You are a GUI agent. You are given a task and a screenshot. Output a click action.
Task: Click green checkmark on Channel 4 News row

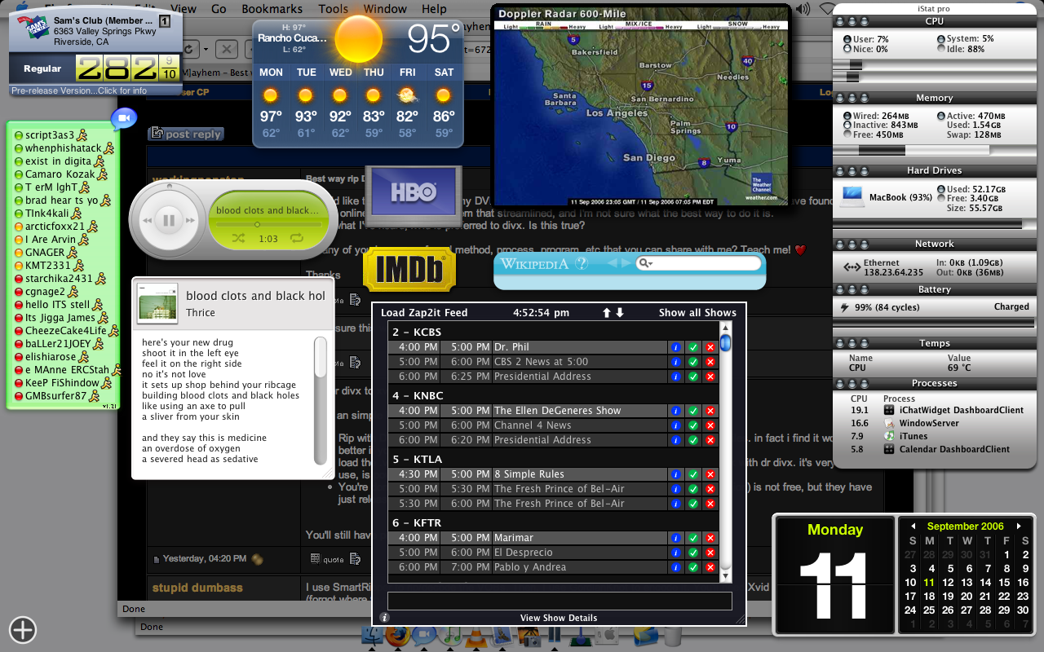point(692,425)
